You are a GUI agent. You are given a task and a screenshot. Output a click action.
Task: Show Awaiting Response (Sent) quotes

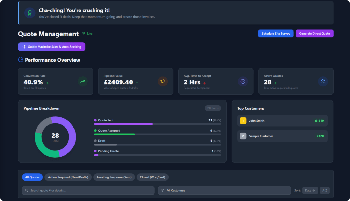coord(114,177)
